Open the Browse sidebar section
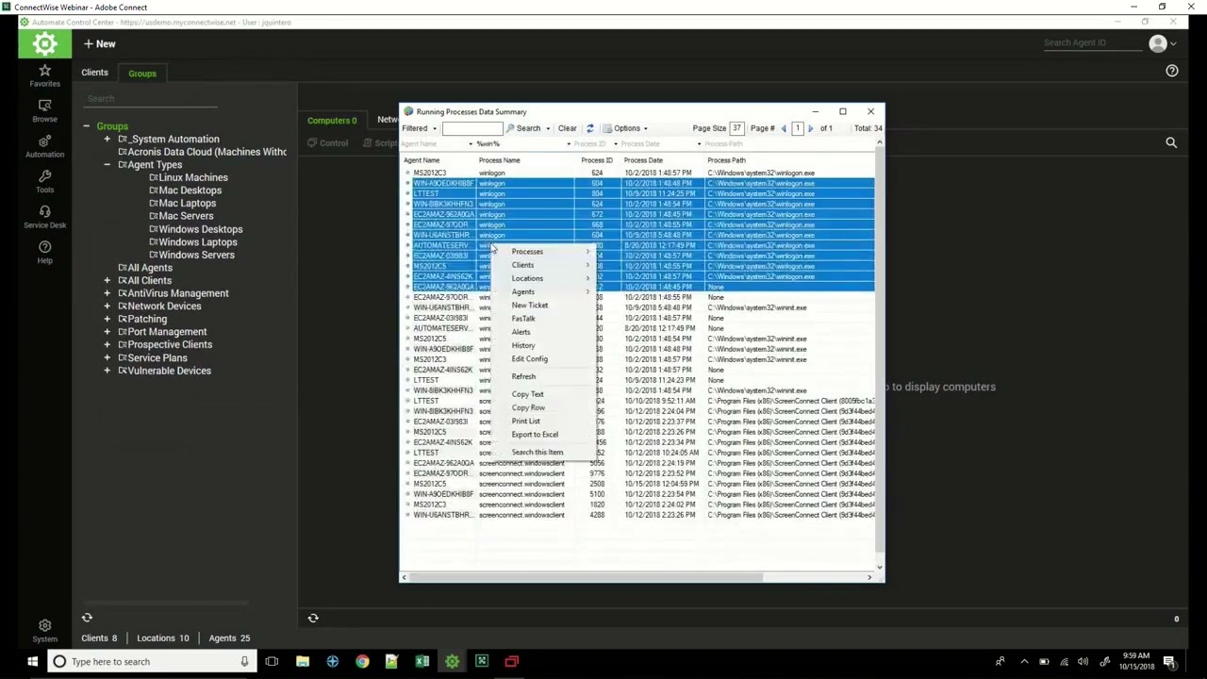The width and height of the screenshot is (1207, 679). [x=44, y=110]
